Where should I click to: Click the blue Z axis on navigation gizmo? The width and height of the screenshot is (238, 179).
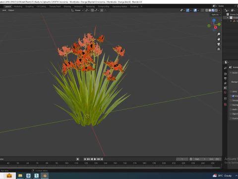click(x=214, y=20)
